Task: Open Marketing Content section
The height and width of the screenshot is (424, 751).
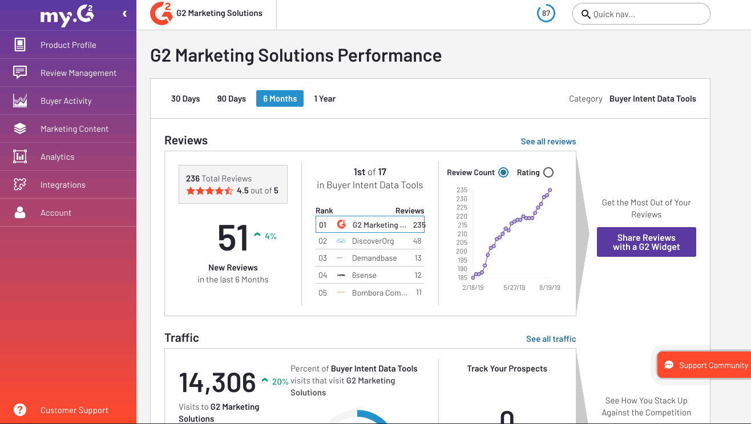Action: [68, 128]
